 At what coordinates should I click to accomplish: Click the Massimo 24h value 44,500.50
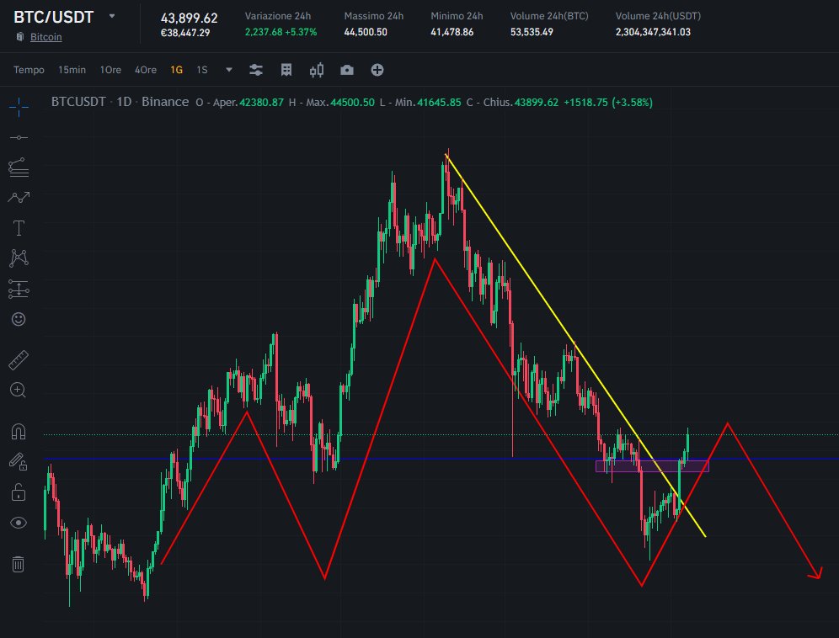[x=366, y=32]
